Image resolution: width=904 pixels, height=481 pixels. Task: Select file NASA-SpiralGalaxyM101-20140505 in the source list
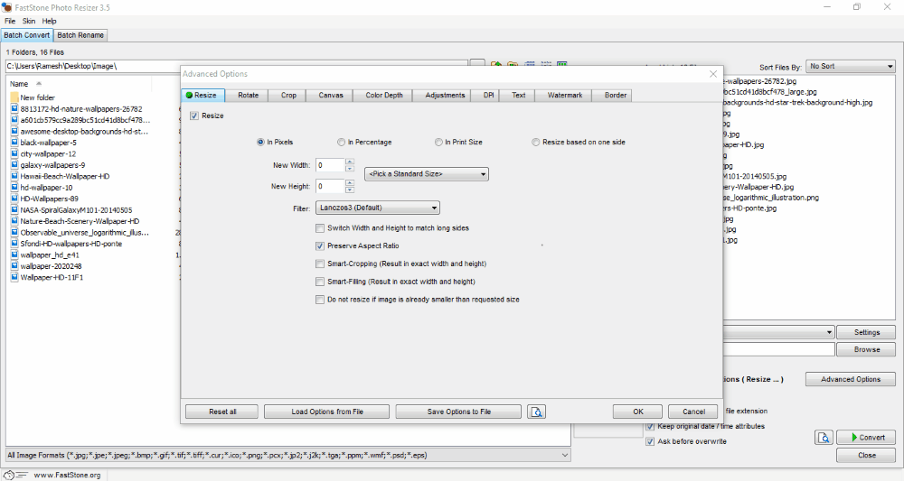(x=76, y=210)
